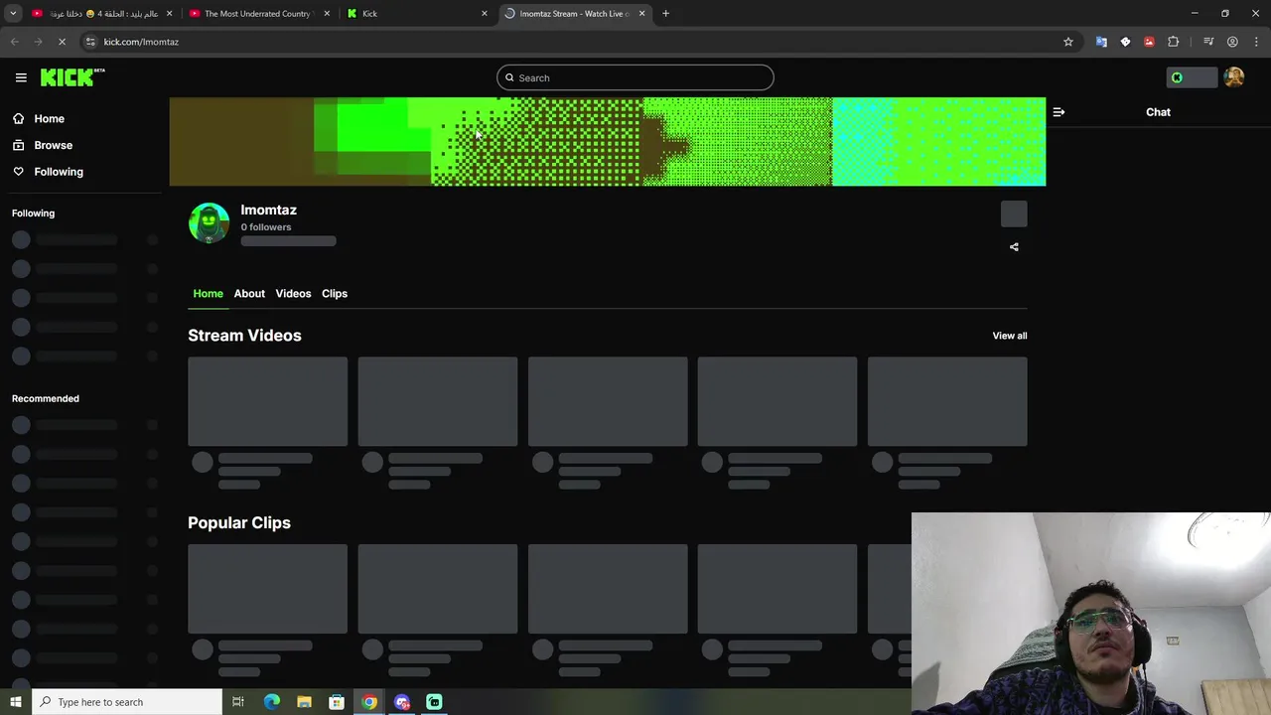The image size is (1271, 715).
Task: Close the lmomtaz Stream tab
Action: tap(641, 14)
